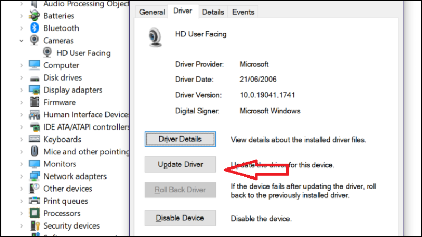Select the Bluetooth tree label
This screenshot has width=422, height=237.
(61, 28)
